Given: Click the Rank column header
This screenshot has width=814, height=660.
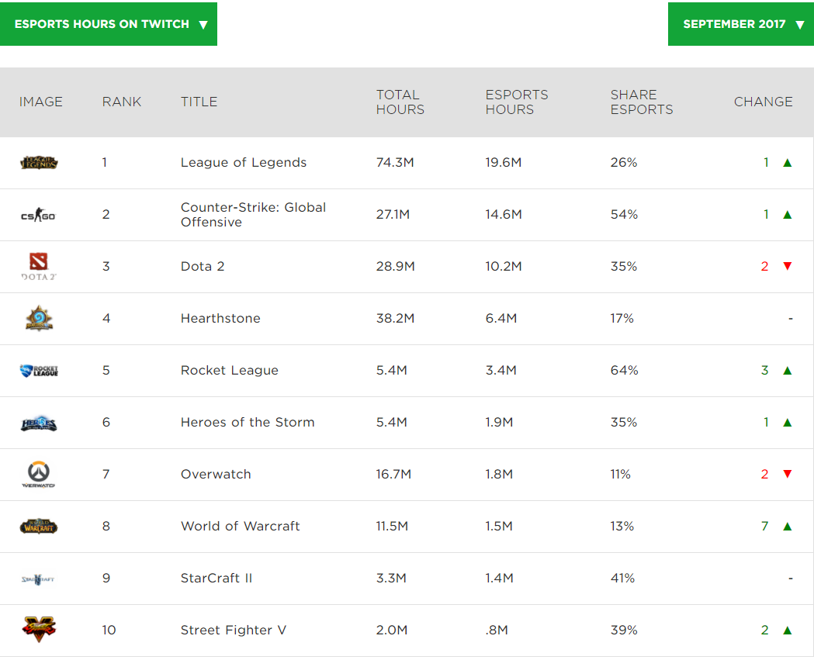Looking at the screenshot, I should [122, 102].
